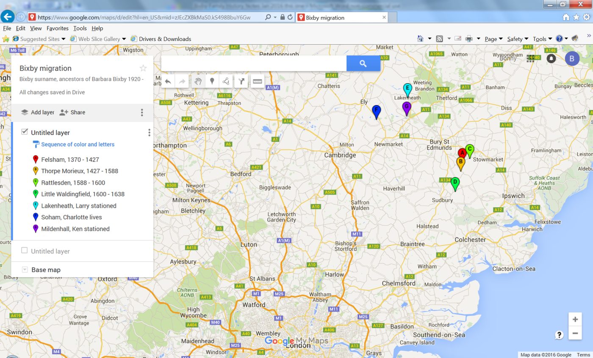Click the browser Forward button
The height and width of the screenshot is (358, 593).
20,17
